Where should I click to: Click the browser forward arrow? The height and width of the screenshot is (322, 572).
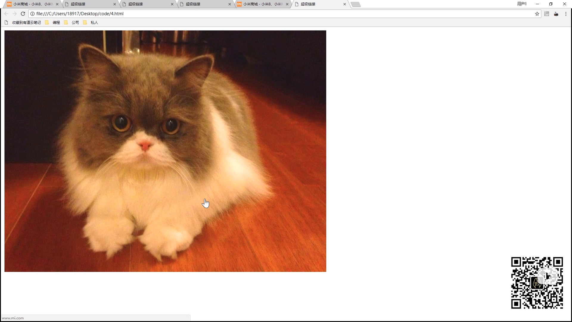point(15,14)
